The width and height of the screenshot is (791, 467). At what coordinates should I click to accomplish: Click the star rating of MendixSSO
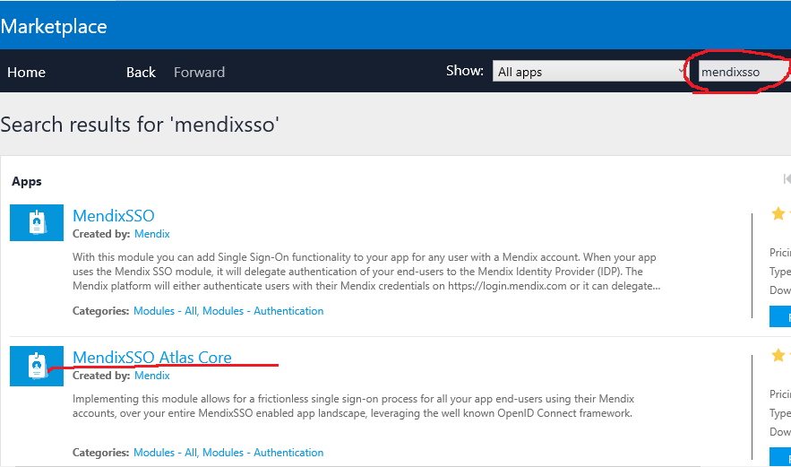(780, 214)
